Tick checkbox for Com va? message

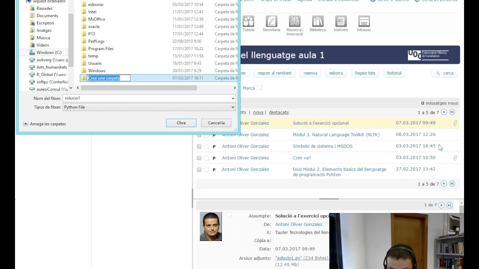point(199,158)
